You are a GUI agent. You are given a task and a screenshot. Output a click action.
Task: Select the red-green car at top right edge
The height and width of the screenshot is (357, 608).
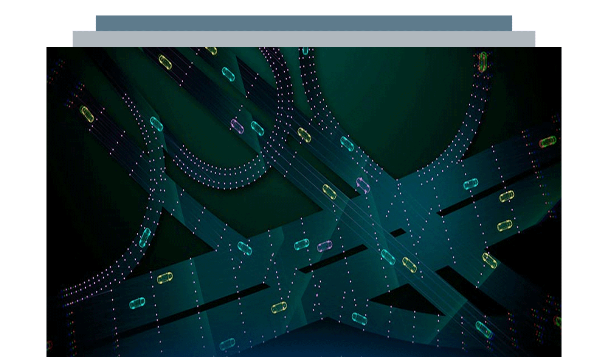(x=483, y=62)
